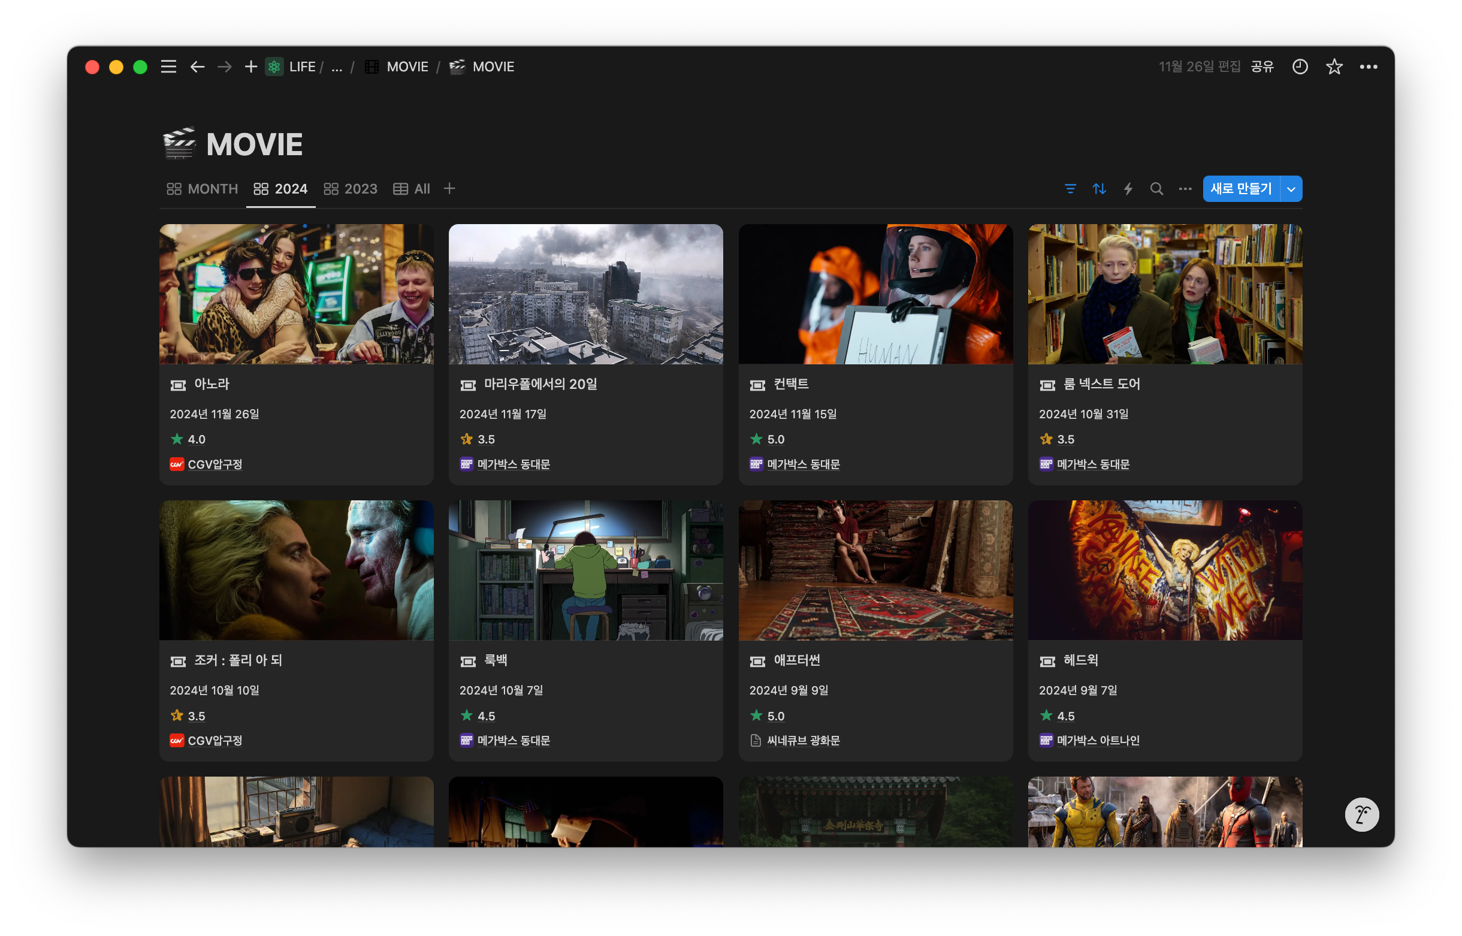Go back with the left arrow
The image size is (1462, 936).
(x=197, y=67)
